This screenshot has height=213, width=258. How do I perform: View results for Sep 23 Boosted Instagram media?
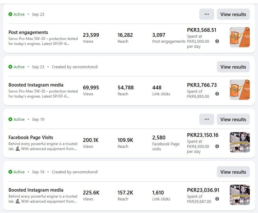click(233, 67)
